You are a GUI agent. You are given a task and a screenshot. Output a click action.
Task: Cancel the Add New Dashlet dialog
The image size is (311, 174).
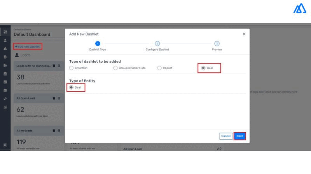pos(225,136)
